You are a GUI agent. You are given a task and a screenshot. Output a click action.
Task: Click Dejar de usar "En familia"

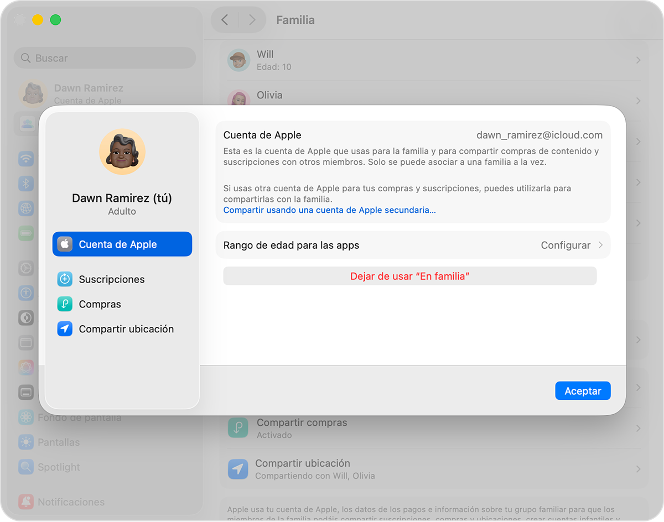coord(409,276)
